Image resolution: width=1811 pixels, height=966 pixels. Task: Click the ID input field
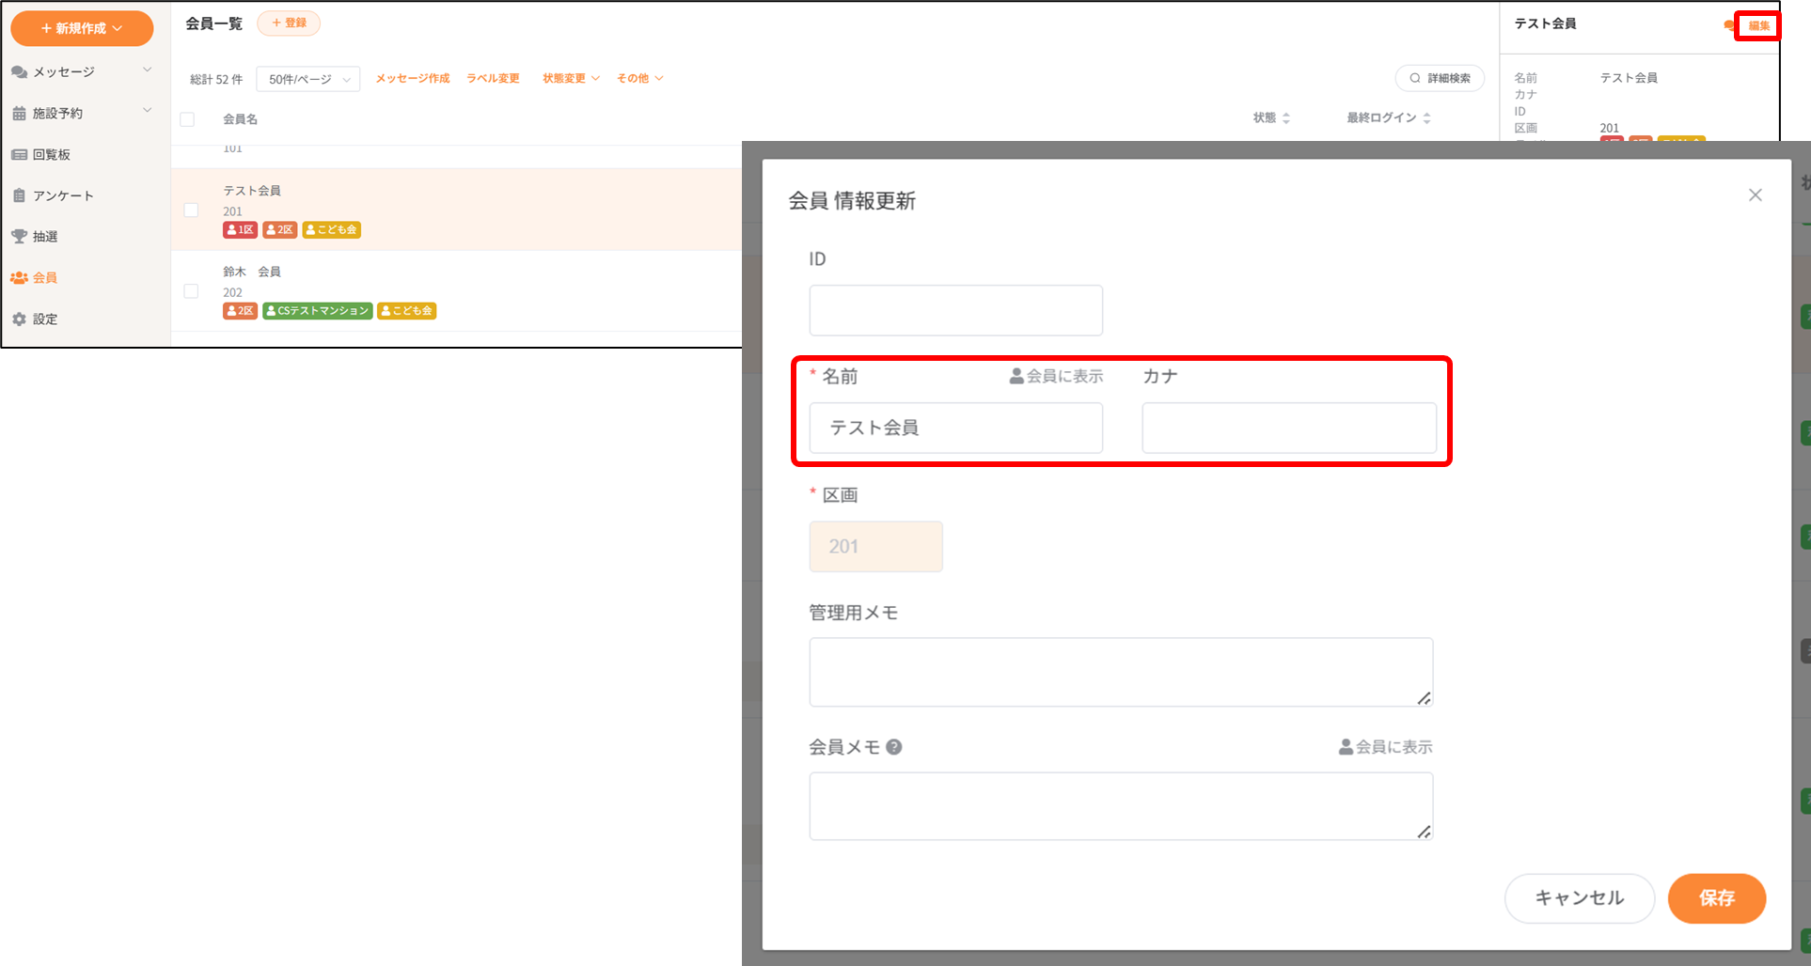point(956,310)
